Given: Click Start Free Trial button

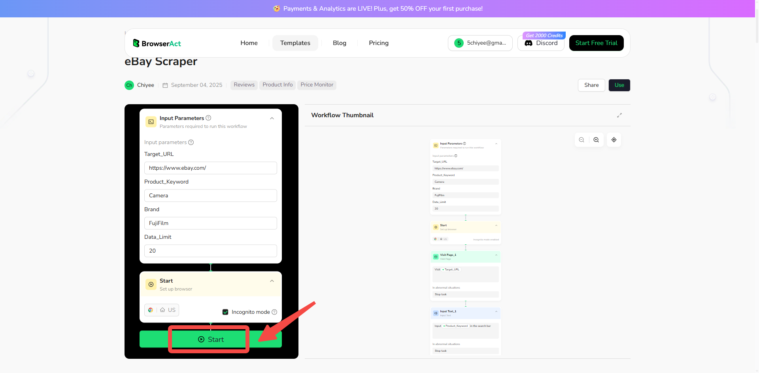Looking at the screenshot, I should click(597, 43).
